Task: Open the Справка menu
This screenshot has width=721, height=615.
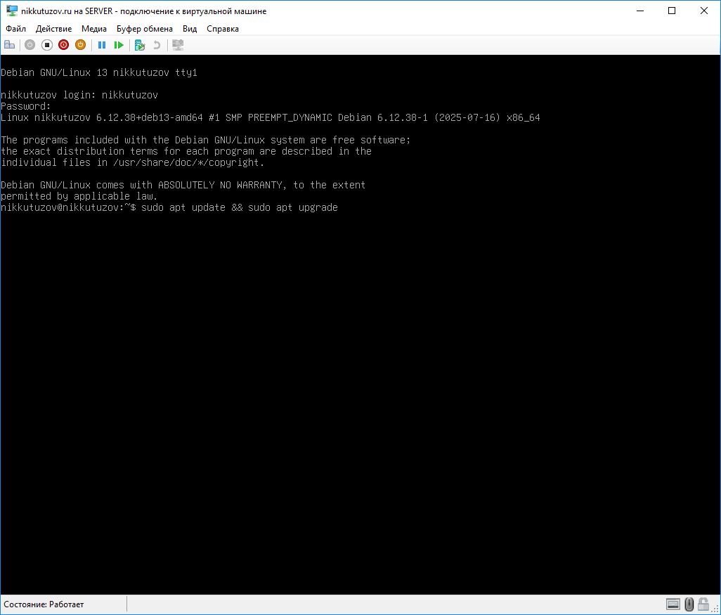Action: 223,29
